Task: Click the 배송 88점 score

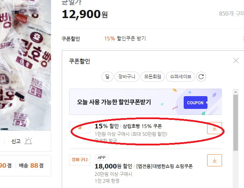Action: click(31, 165)
